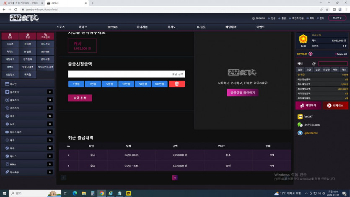This screenshot has height=197, width=350.
Task: Open the bet247 KakaoTalk contact icon
Action: [300, 117]
